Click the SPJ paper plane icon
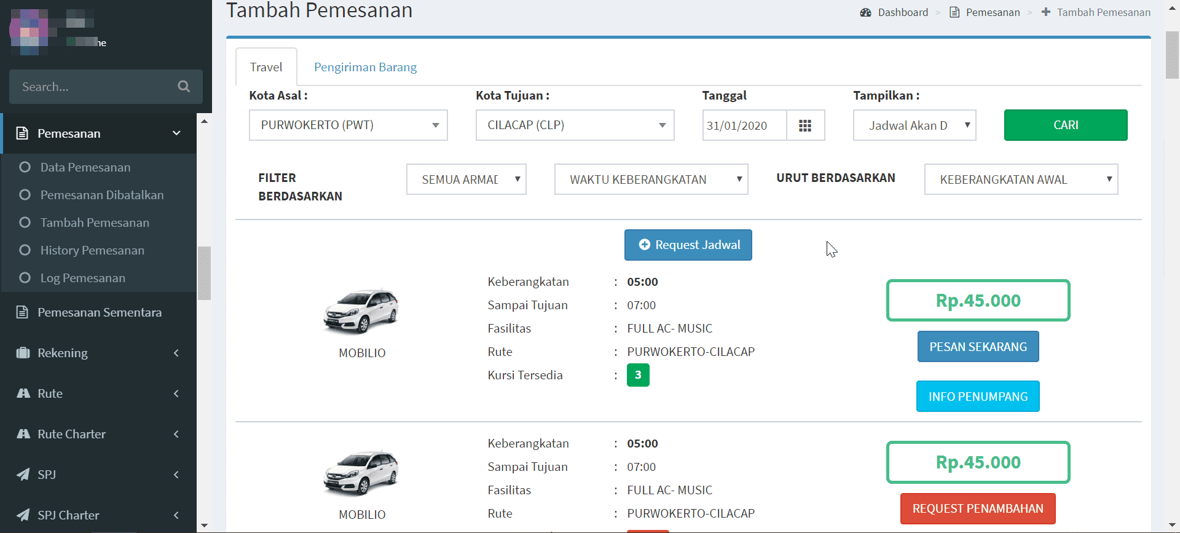 click(x=23, y=475)
